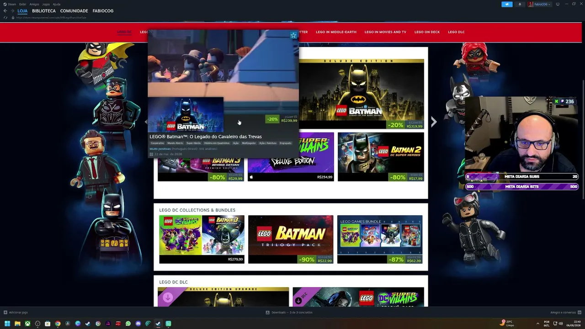Click the Mundo Aberto tag
The image size is (585, 329).
point(175,143)
